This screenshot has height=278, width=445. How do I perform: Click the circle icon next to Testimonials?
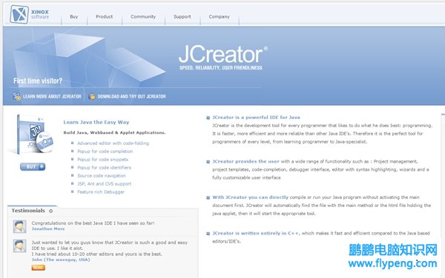click(x=50, y=211)
